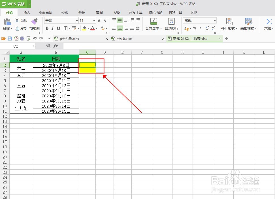Screen dimensions: 275x199
Task: Toggle top vertical alignment
Action: 114,20
